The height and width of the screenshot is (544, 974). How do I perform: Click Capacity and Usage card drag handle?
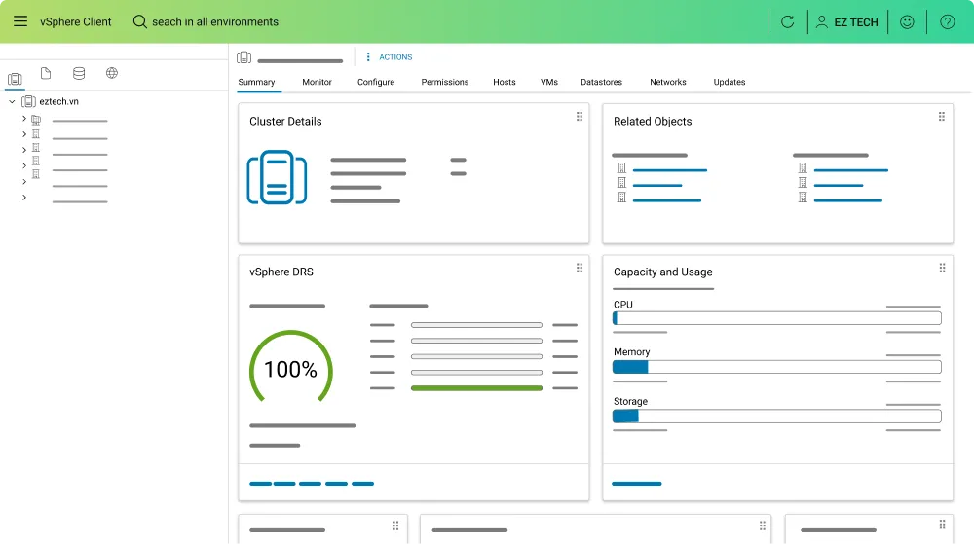pos(942,268)
